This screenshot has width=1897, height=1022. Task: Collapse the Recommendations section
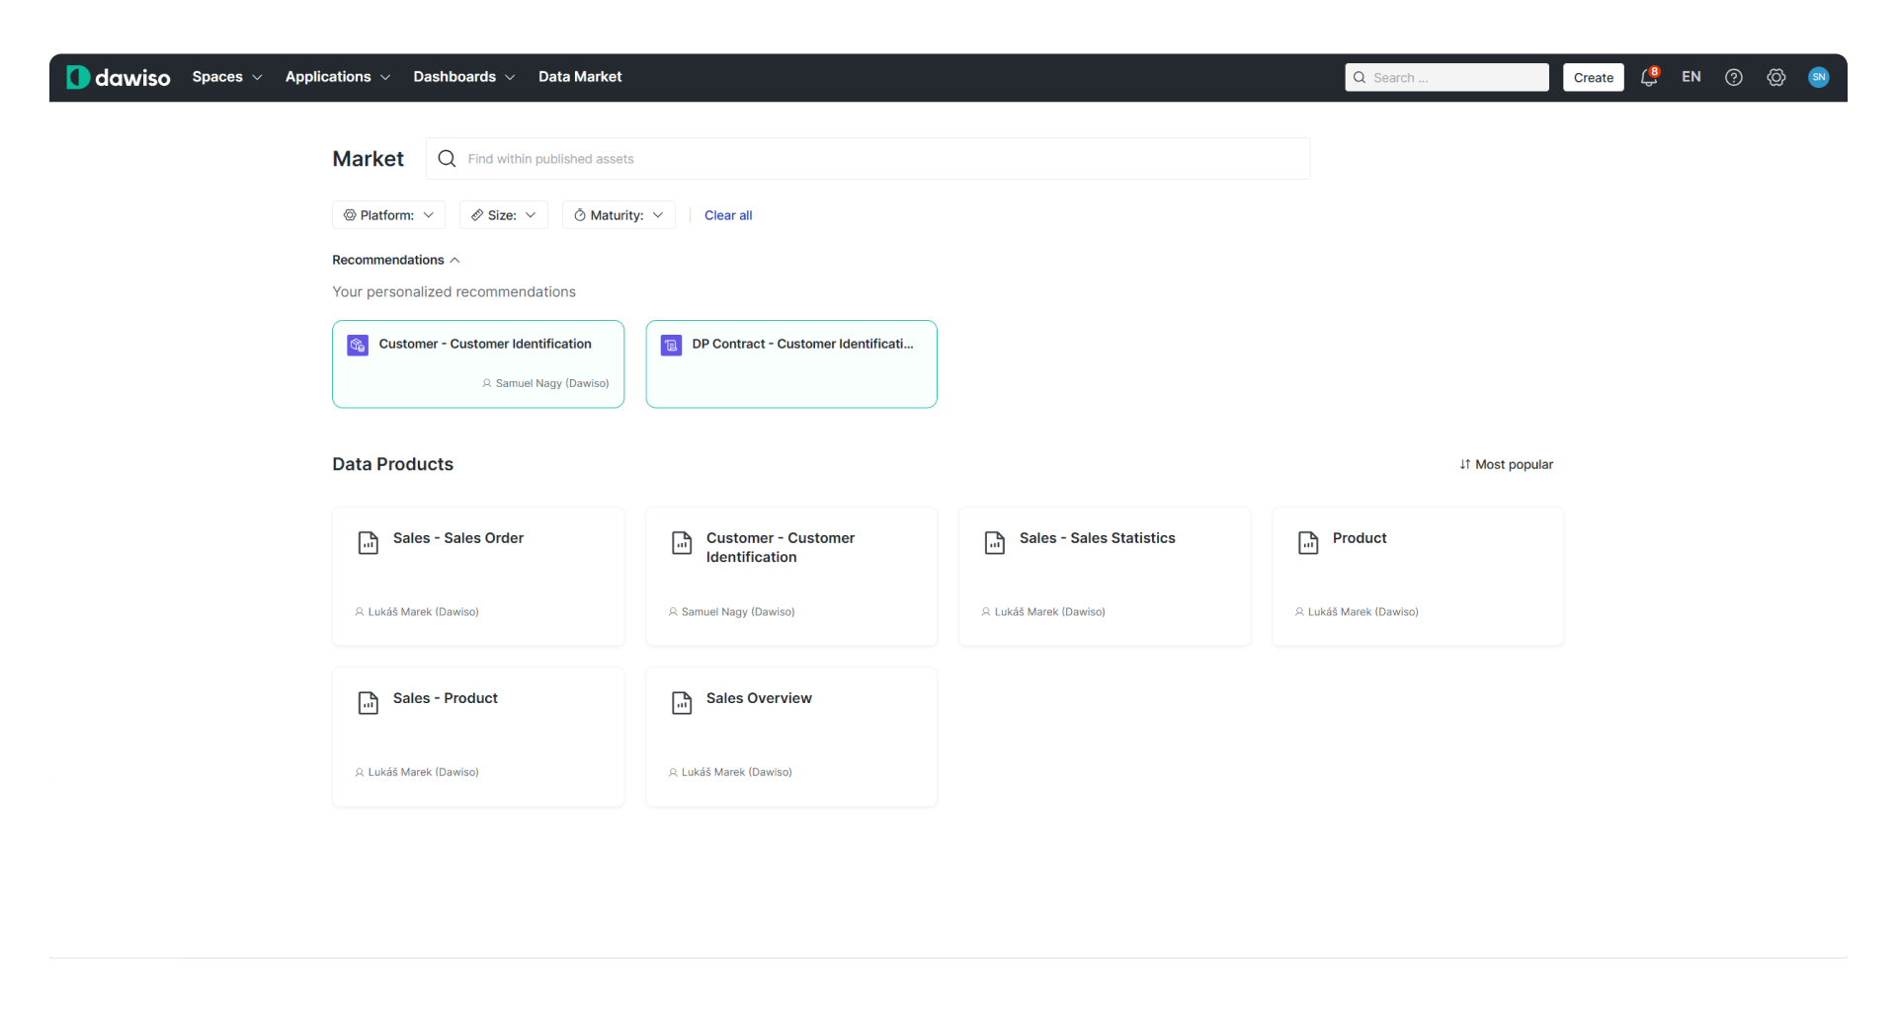click(x=396, y=260)
